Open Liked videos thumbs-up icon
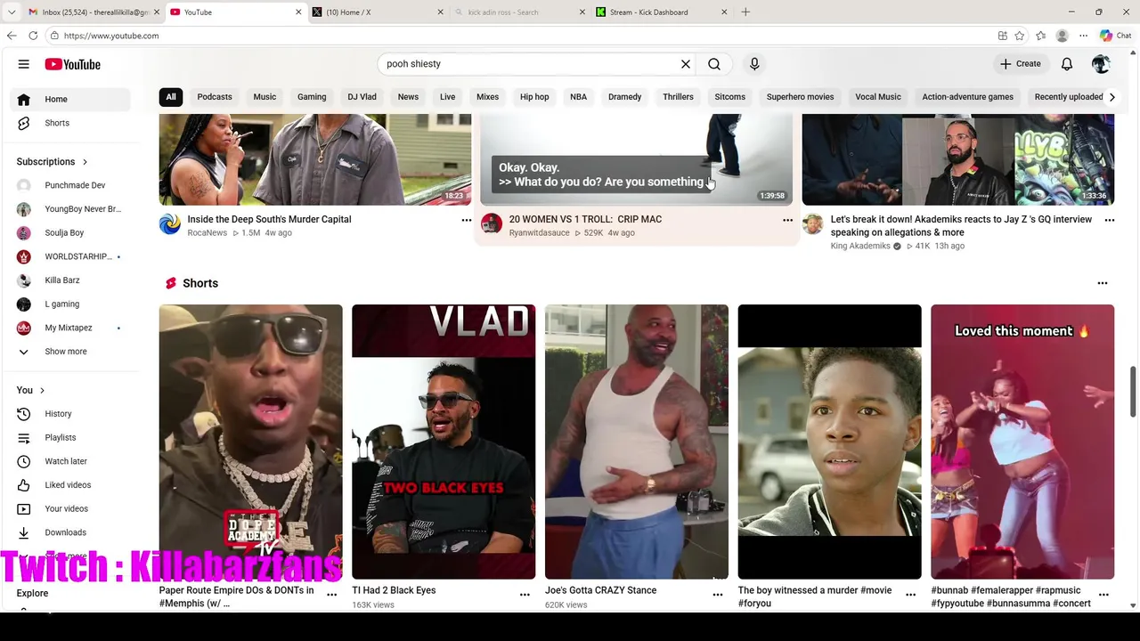Screen dimensions: 1140x641 24,485
